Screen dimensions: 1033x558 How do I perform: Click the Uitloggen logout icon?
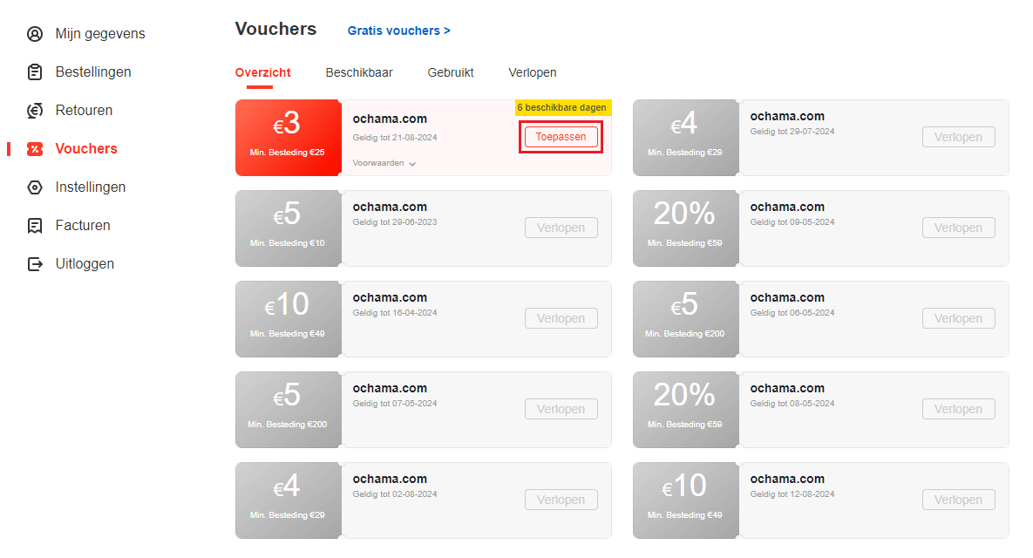coord(35,264)
